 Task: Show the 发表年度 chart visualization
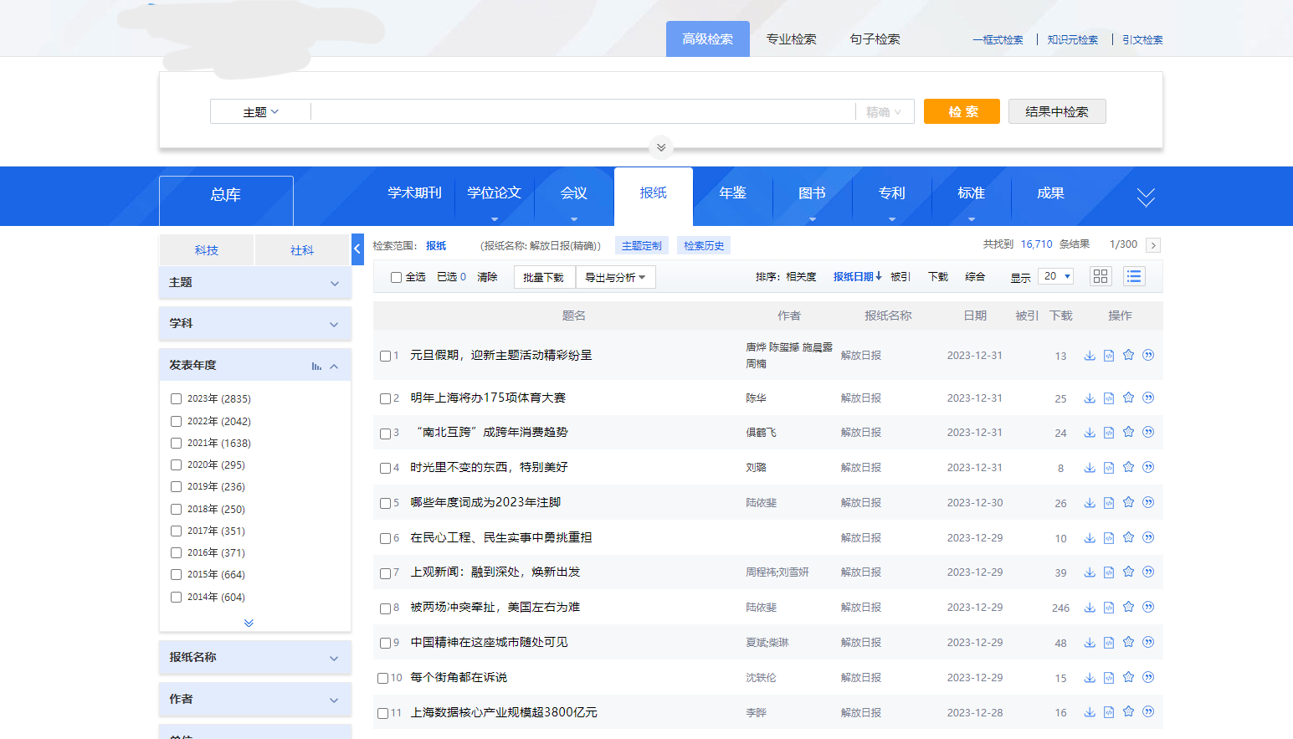coord(316,366)
